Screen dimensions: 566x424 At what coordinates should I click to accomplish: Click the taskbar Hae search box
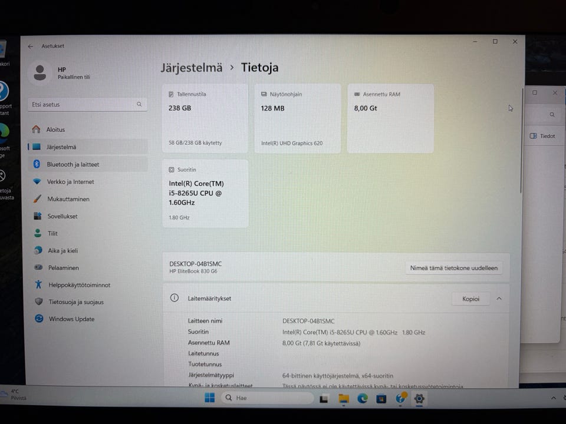(x=267, y=397)
